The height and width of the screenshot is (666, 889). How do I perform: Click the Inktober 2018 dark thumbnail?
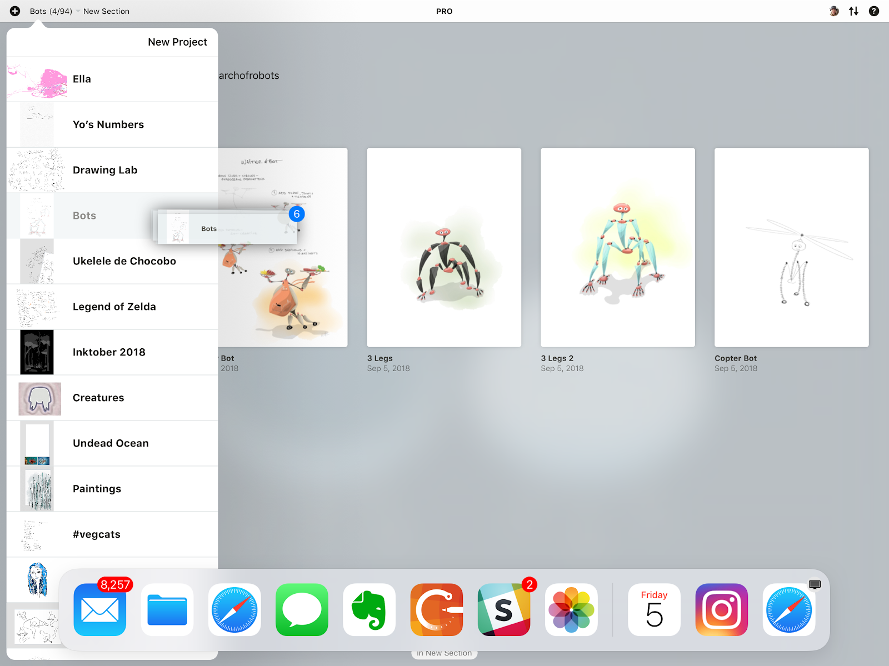37,352
